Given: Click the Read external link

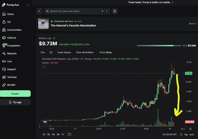Looking at the screenshot, I should pyautogui.click(x=192, y=24).
